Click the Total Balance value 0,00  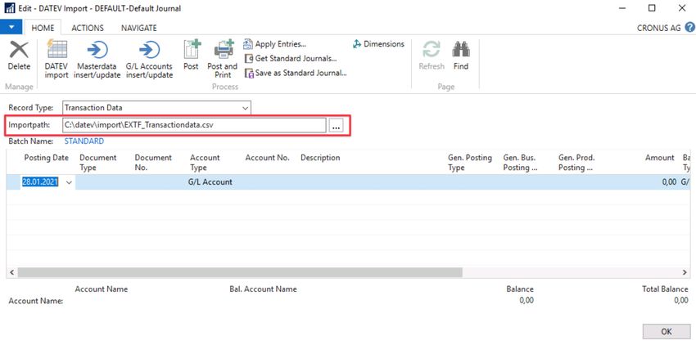point(681,300)
